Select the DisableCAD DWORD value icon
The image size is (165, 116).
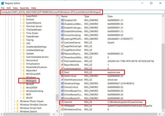coord(62,20)
